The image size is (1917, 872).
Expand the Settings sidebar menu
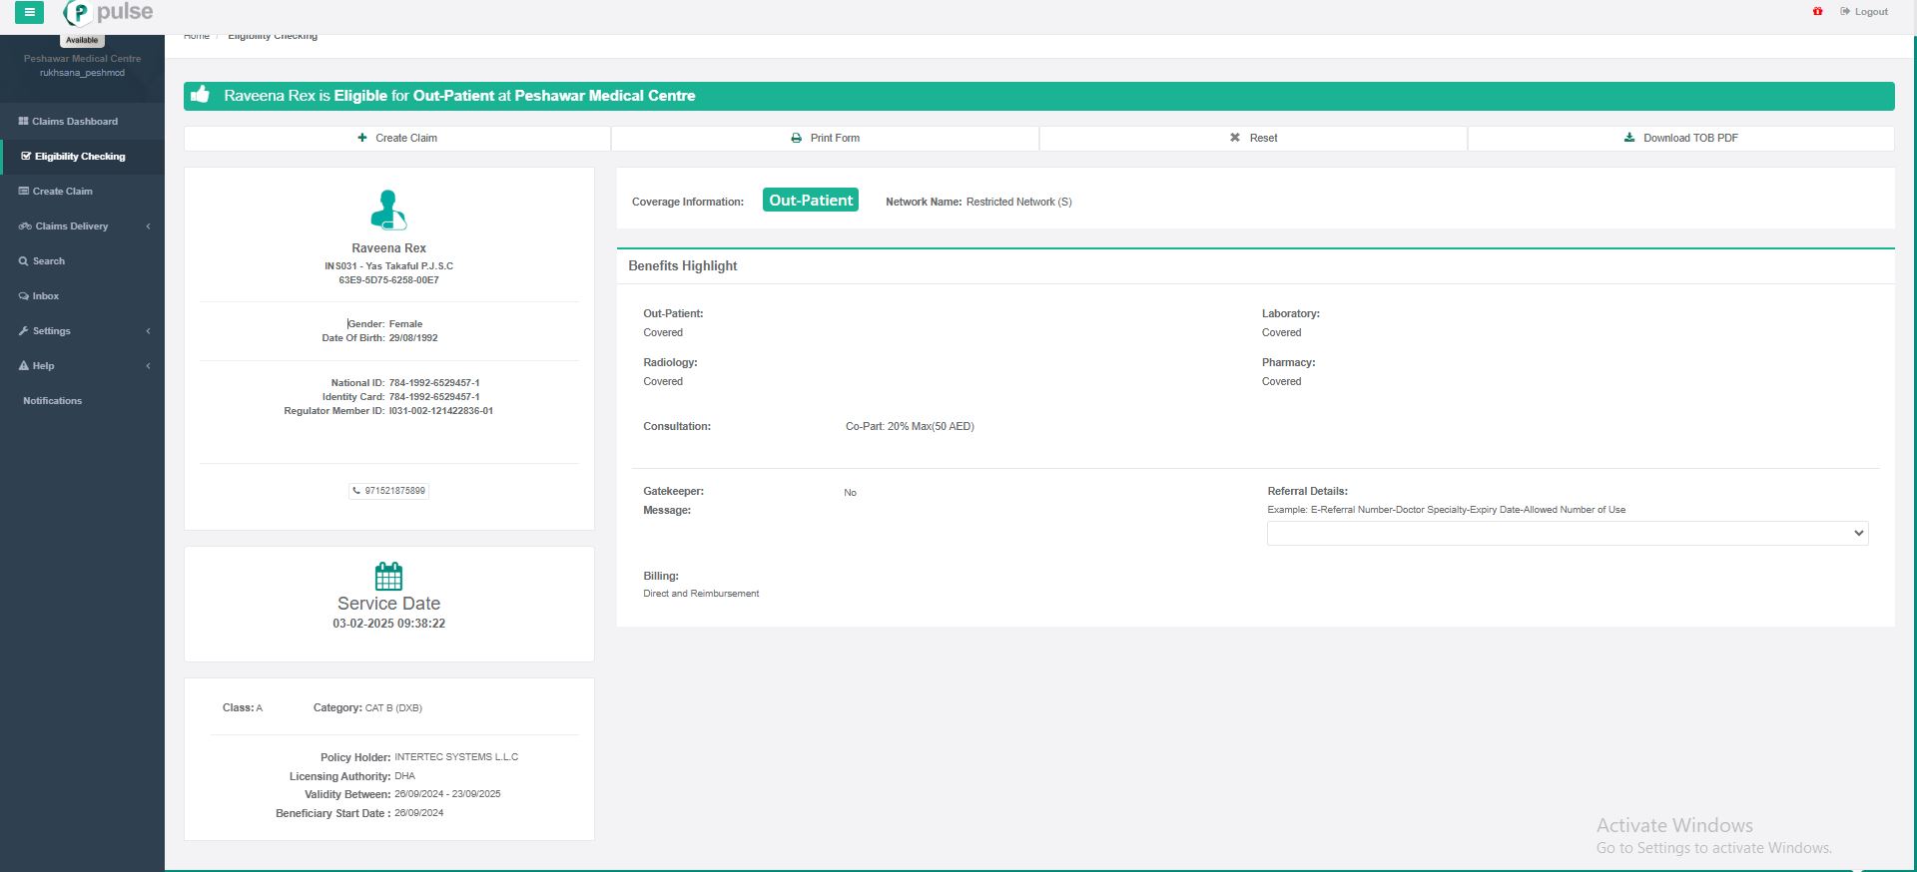click(51, 331)
